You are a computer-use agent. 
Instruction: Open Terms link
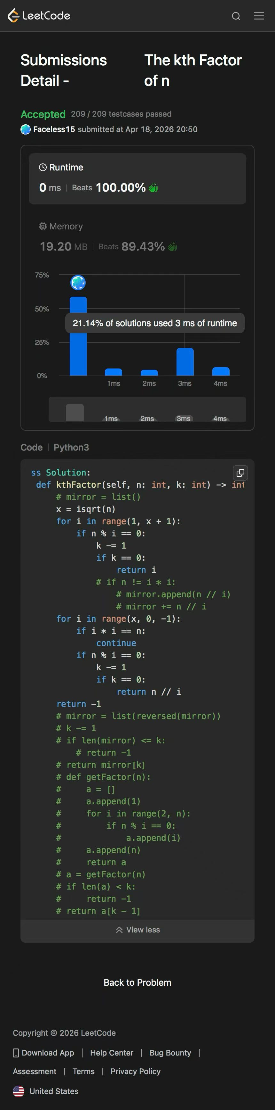click(83, 1071)
